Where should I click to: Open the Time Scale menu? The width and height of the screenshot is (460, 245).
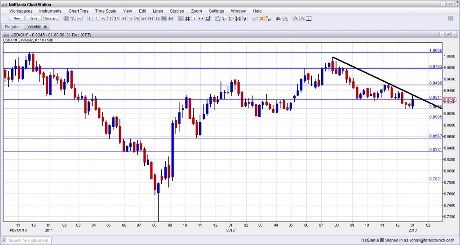point(106,11)
